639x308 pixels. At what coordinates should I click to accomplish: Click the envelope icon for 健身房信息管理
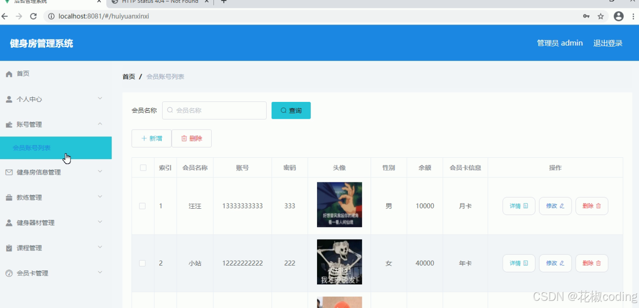9,172
